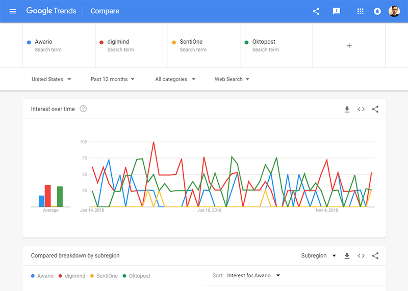Click the yellow SentiOne color dot
The width and height of the screenshot is (408, 291).
click(174, 42)
